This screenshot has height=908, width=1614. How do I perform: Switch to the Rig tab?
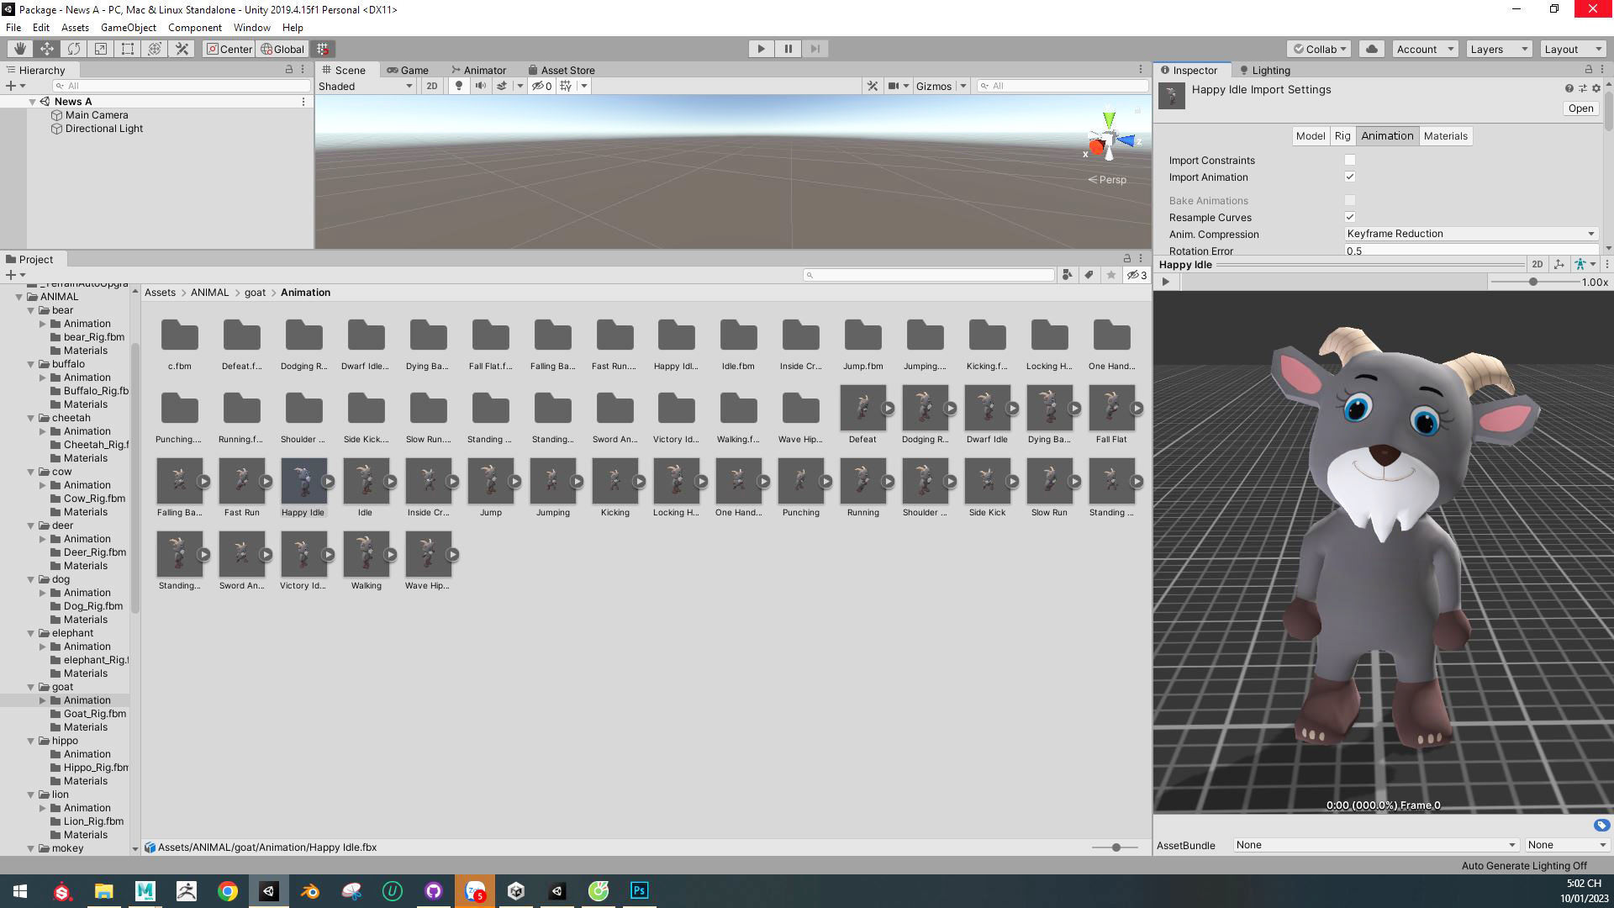(x=1342, y=136)
